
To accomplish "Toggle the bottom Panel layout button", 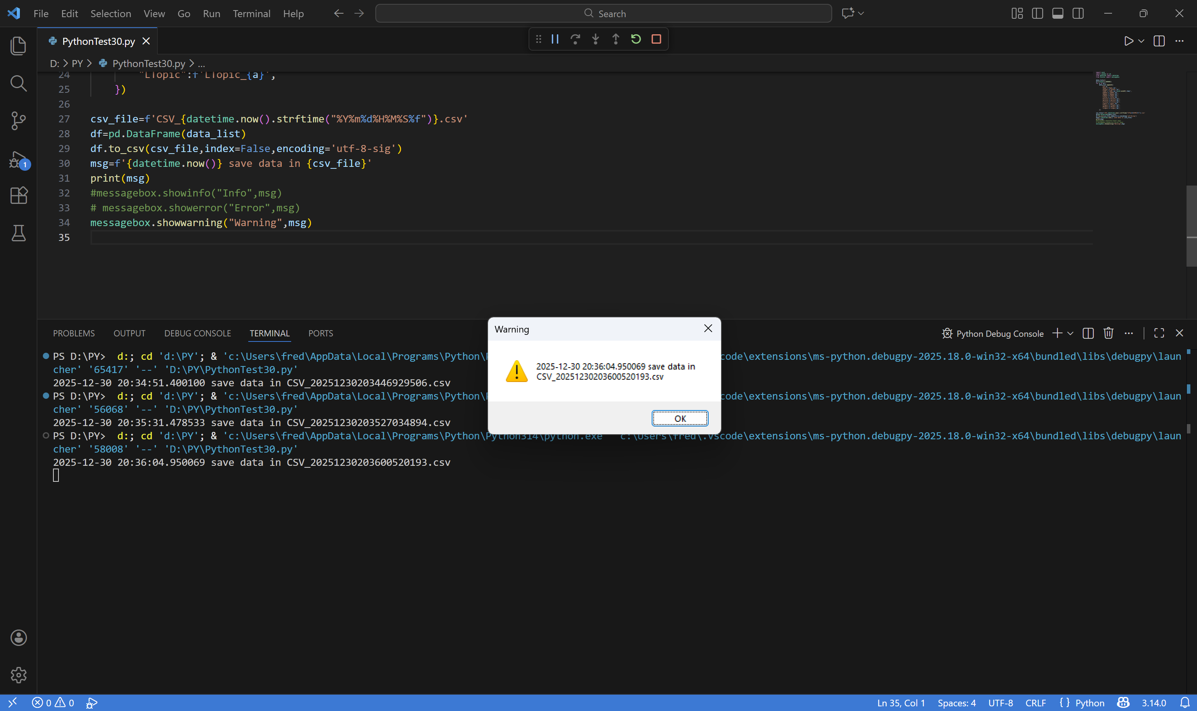I will point(1057,13).
